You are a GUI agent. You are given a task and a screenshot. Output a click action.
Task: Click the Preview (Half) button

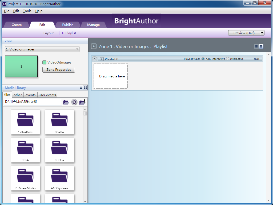pos(244,33)
